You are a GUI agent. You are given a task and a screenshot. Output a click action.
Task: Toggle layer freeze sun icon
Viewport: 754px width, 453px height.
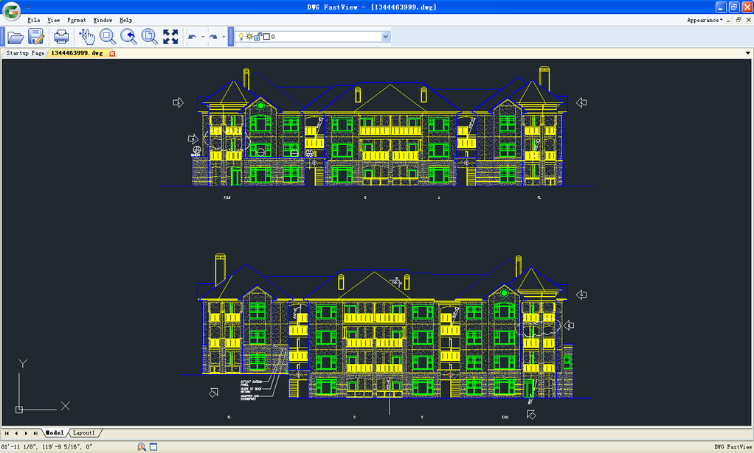pos(249,37)
